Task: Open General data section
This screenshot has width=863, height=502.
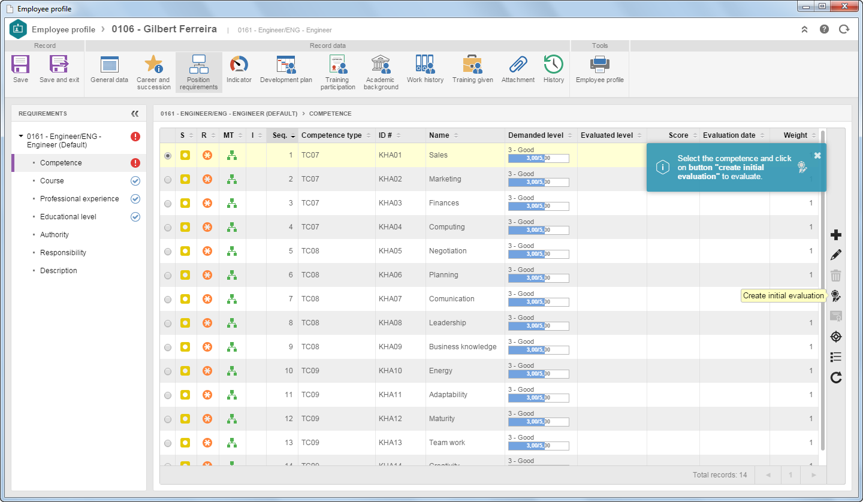Action: 109,69
